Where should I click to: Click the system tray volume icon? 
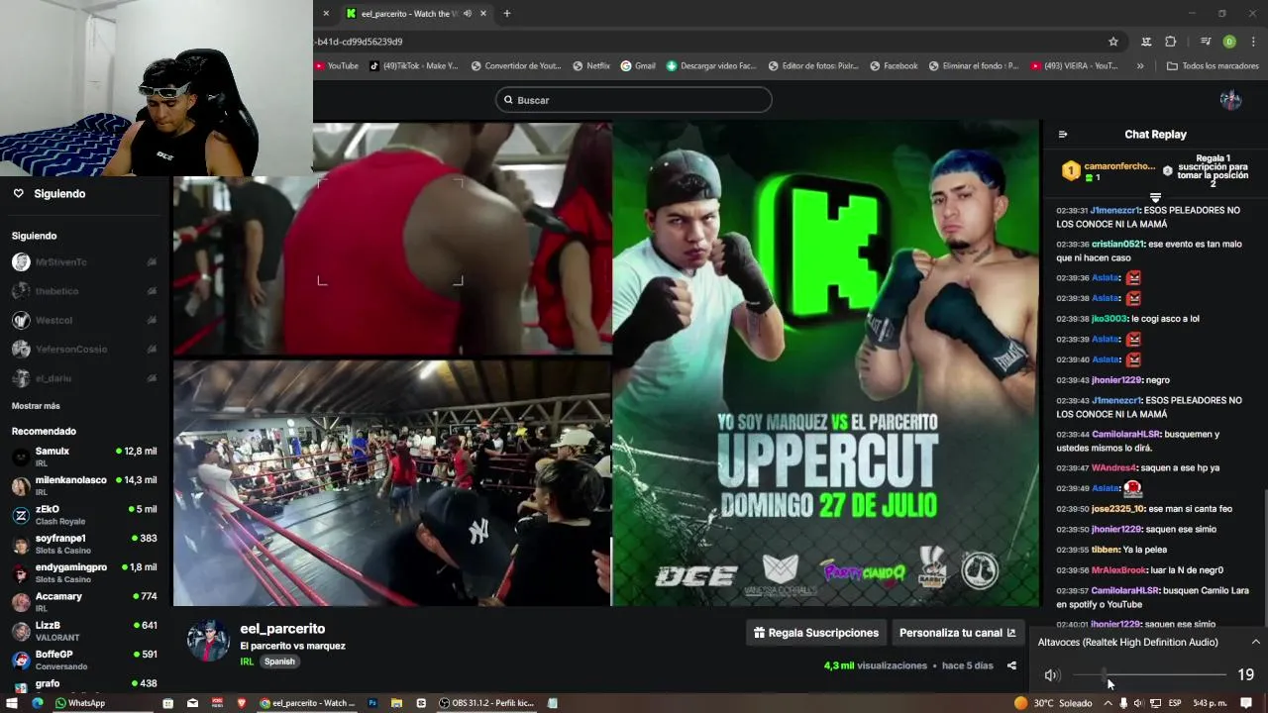1139,703
